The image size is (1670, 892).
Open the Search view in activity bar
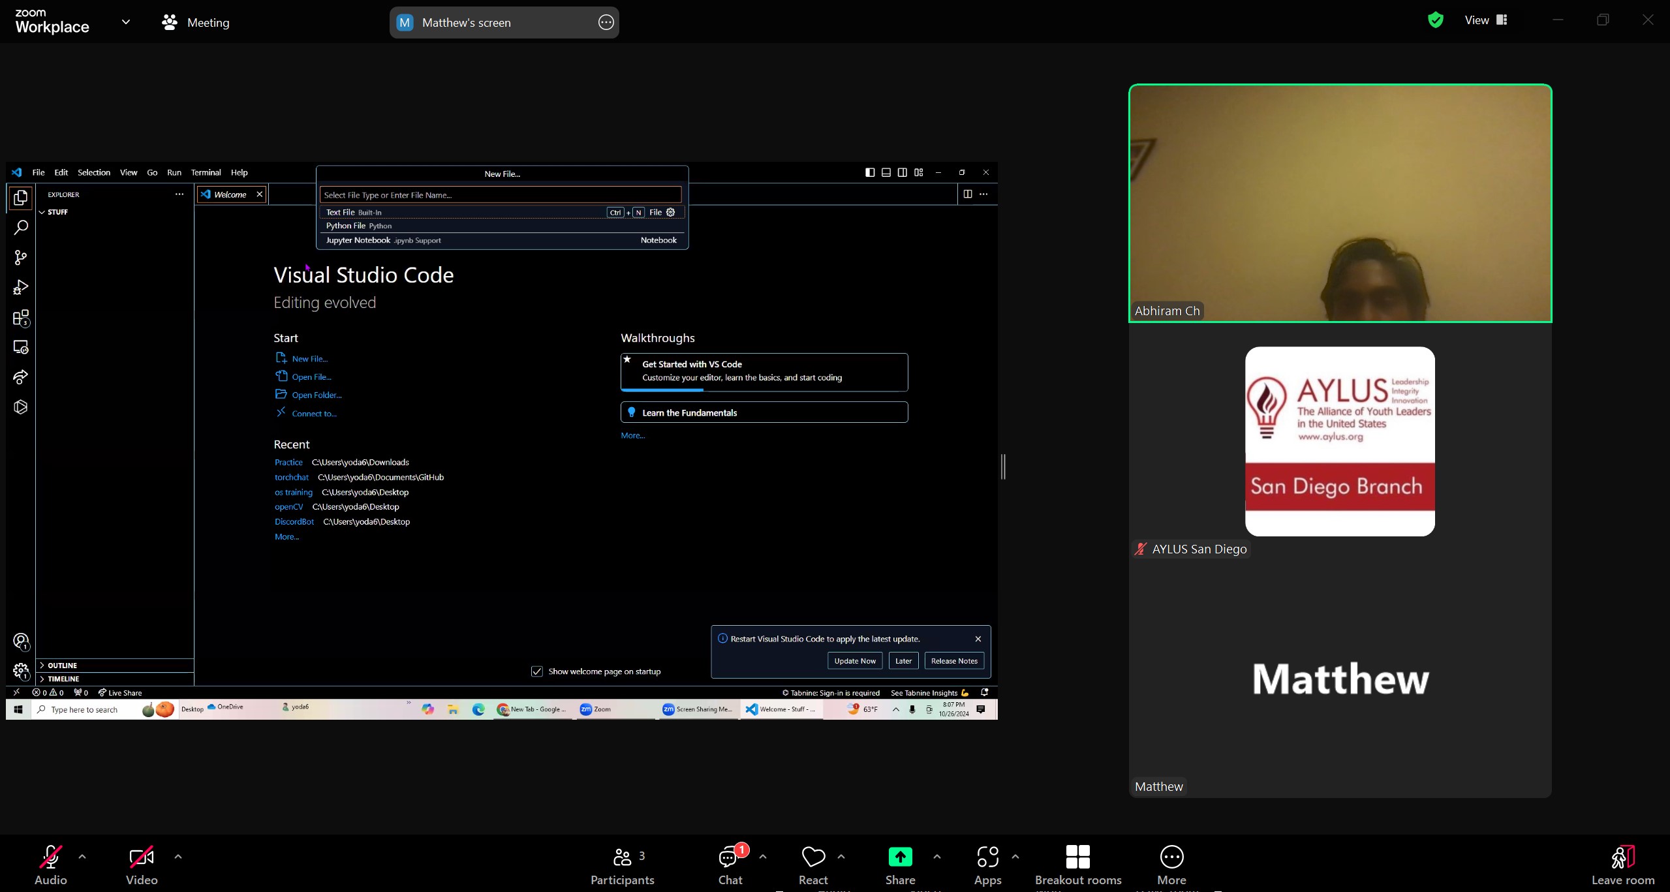[x=20, y=228]
